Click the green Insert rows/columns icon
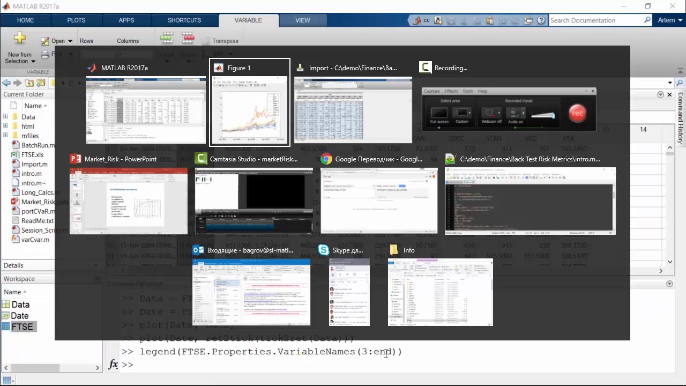Viewport: 686px width, 386px height. (167, 37)
